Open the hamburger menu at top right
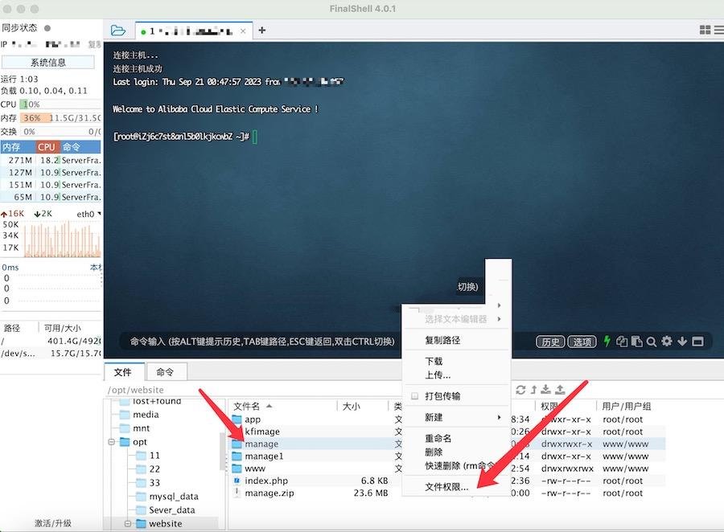The height and width of the screenshot is (532, 724). click(719, 30)
